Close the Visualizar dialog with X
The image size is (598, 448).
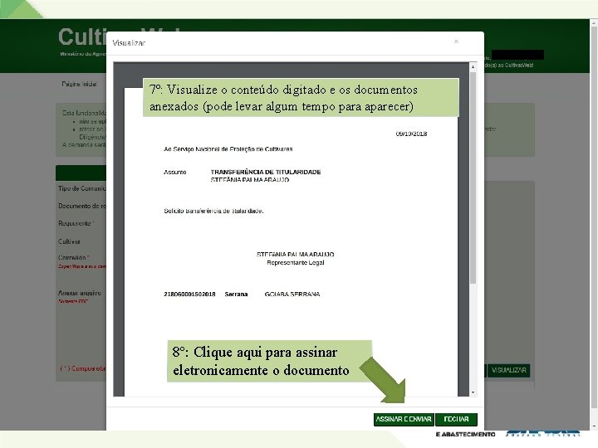(x=456, y=41)
